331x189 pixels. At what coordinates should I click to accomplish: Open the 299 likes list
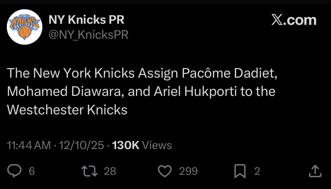(188, 171)
